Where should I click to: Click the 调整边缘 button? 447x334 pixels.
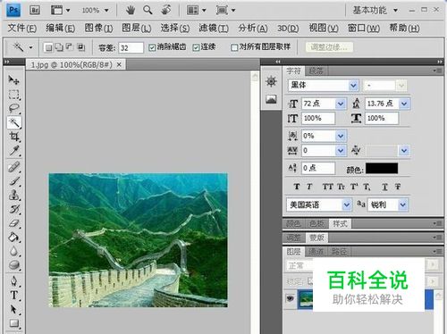[329, 47]
